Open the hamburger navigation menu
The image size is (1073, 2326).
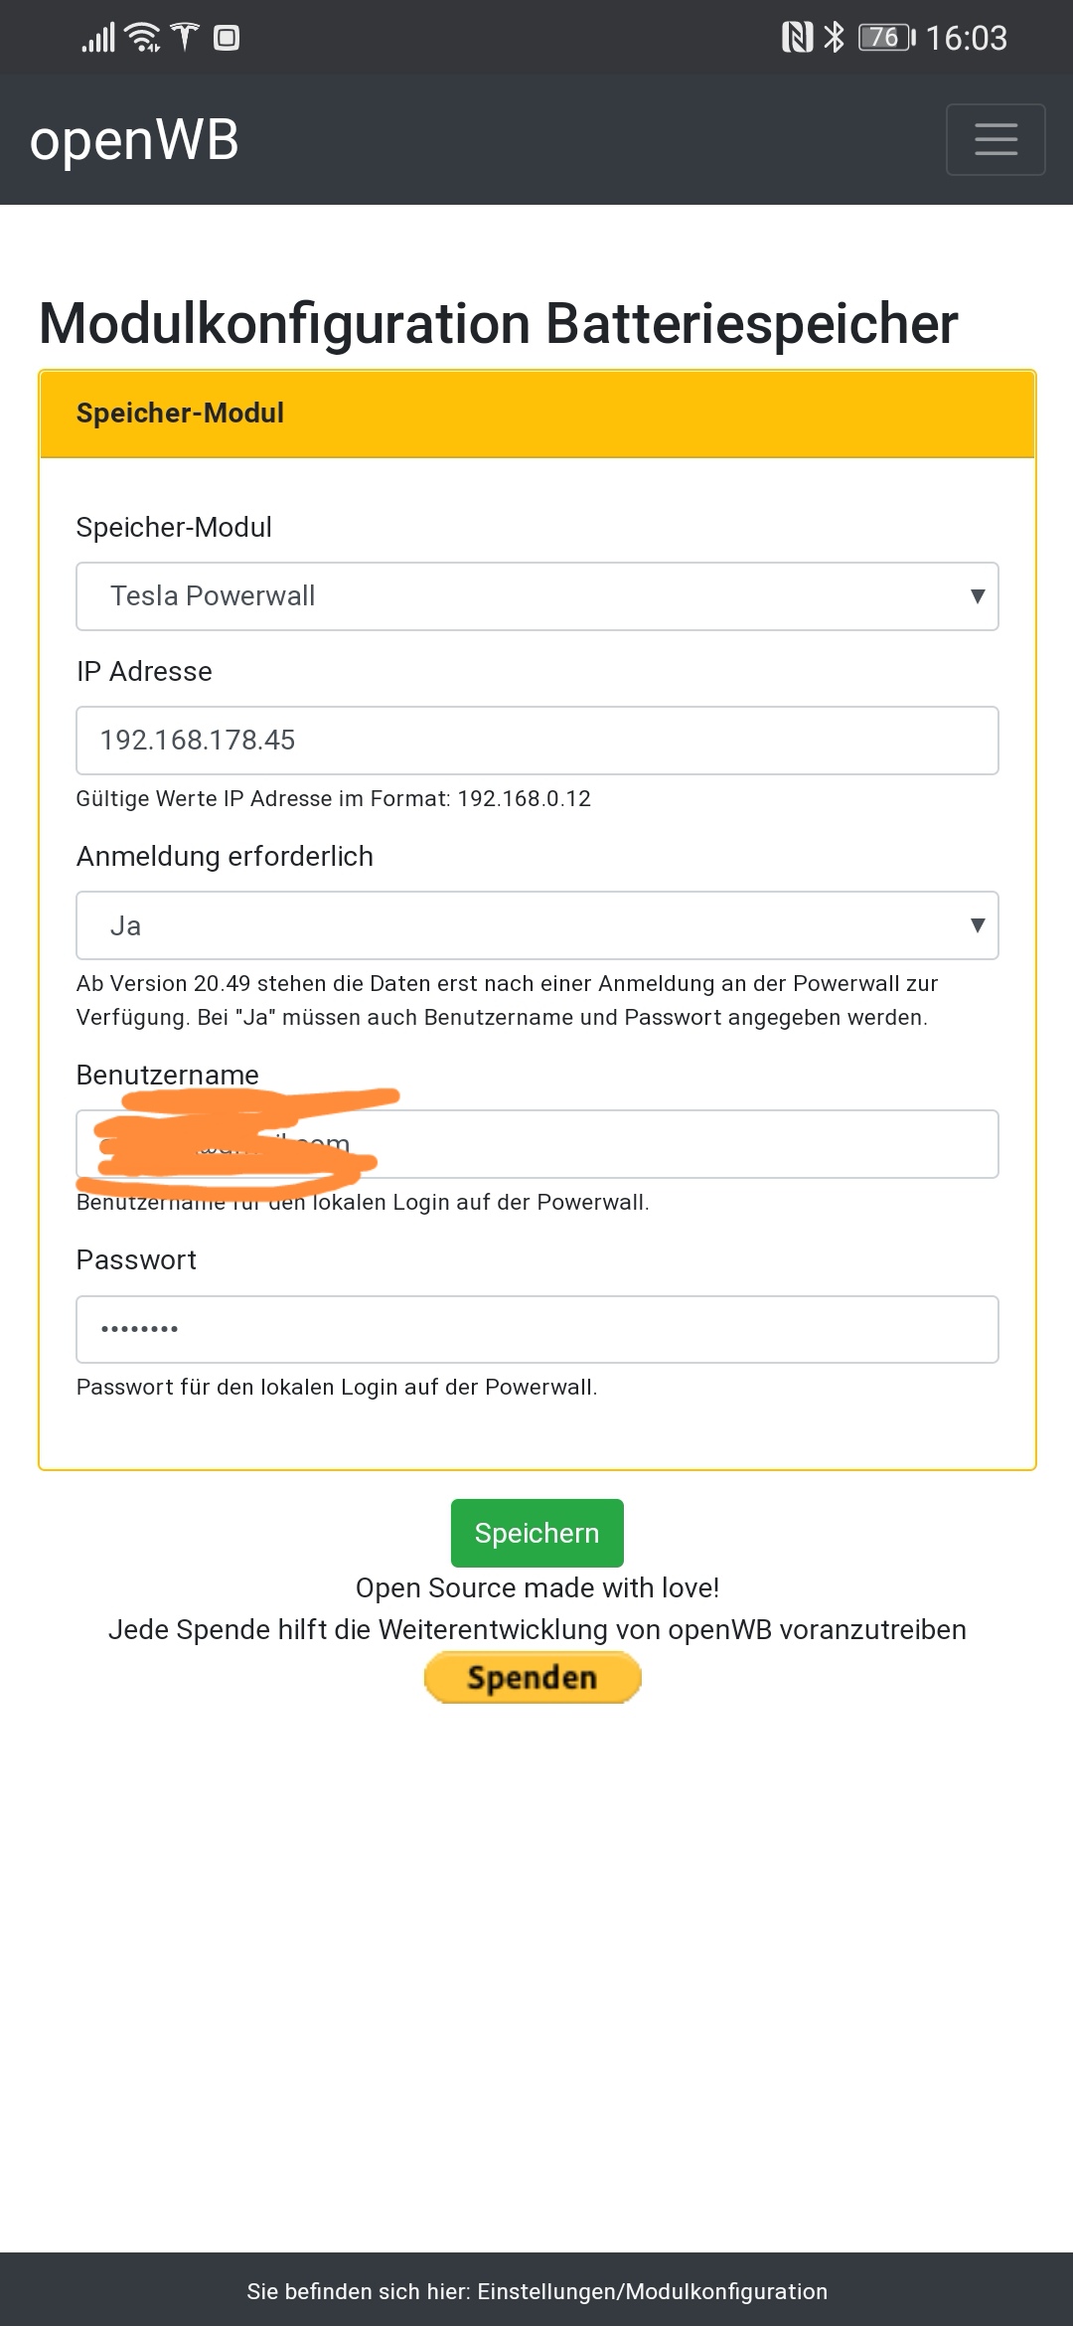click(x=995, y=140)
